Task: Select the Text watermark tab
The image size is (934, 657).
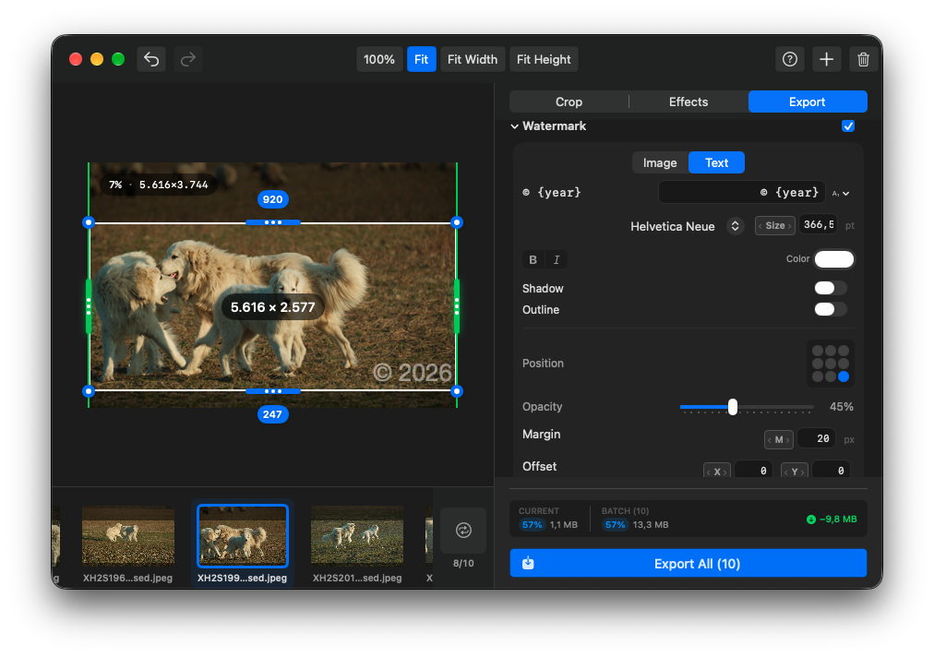Action: point(716,162)
